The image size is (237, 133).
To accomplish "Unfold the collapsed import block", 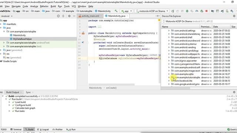I will coord(100,27).
